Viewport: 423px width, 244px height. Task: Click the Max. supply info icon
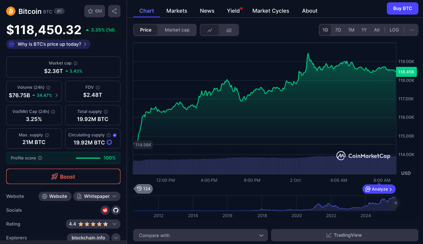(47, 135)
